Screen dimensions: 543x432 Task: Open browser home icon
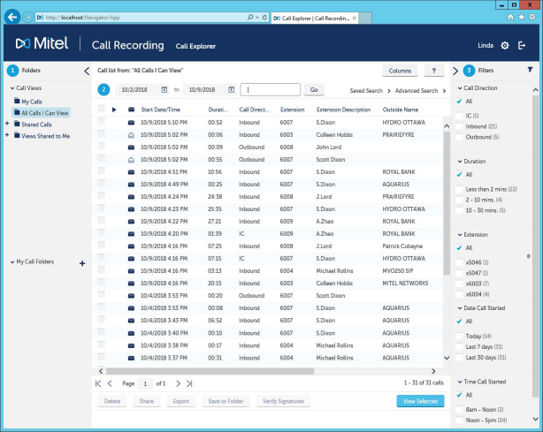coord(510,17)
